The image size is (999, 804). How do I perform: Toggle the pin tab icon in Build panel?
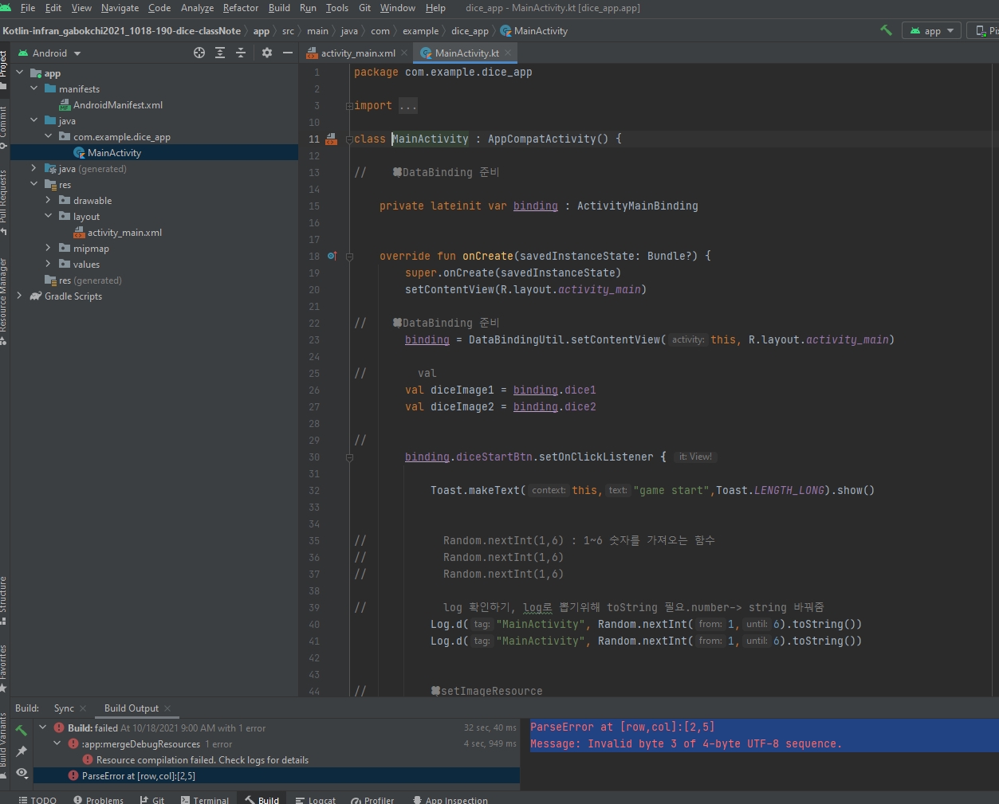click(x=22, y=751)
